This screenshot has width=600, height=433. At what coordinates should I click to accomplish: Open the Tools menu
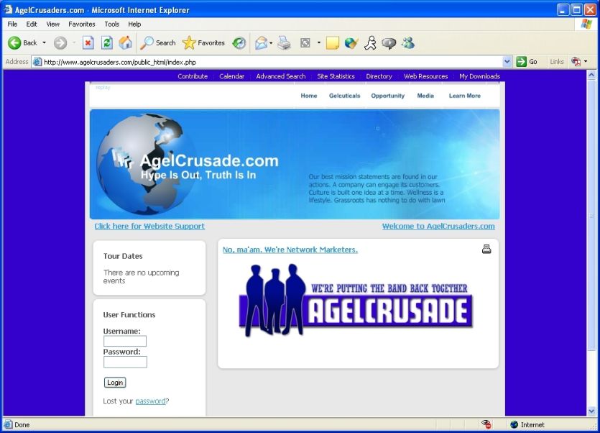point(111,24)
